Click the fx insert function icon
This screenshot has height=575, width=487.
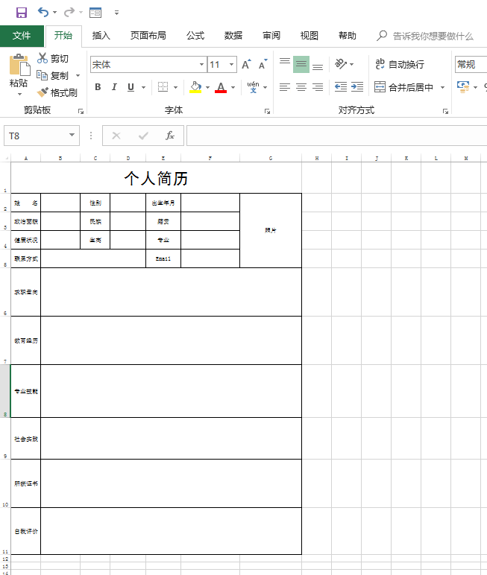click(x=170, y=136)
